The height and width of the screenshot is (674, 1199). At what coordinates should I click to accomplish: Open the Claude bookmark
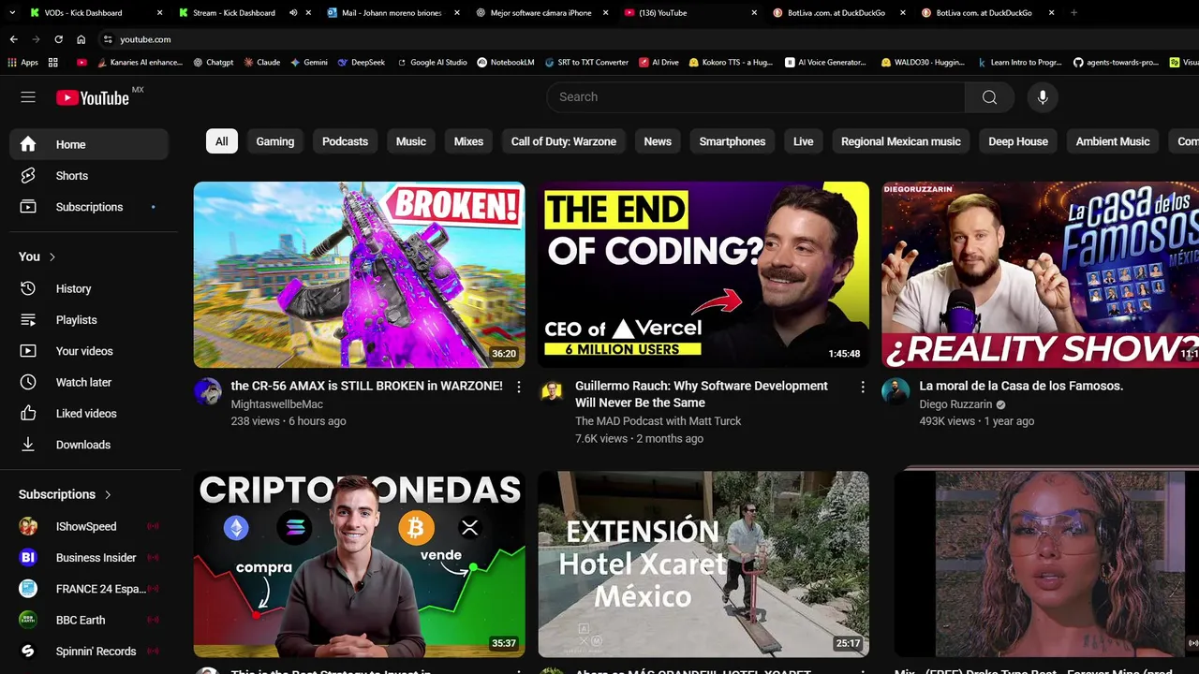click(x=262, y=62)
